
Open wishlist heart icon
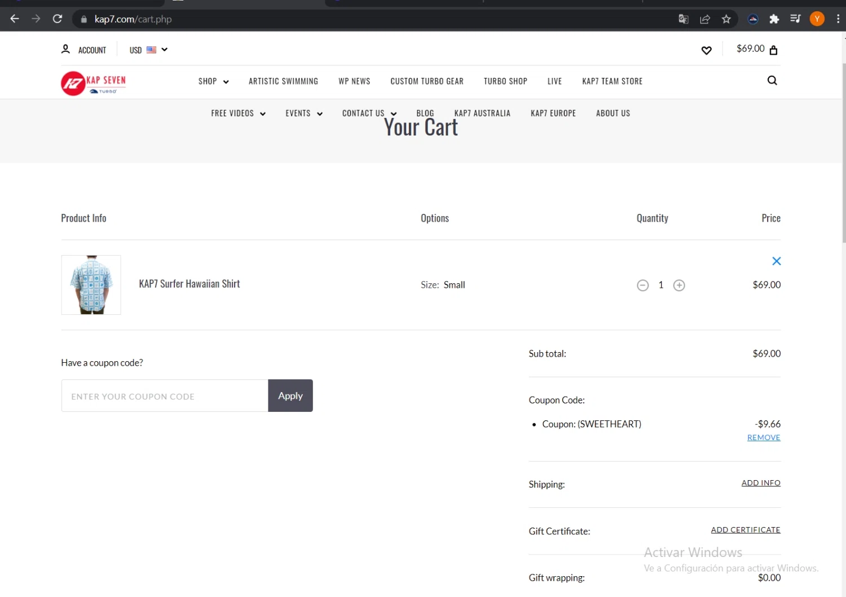point(706,50)
